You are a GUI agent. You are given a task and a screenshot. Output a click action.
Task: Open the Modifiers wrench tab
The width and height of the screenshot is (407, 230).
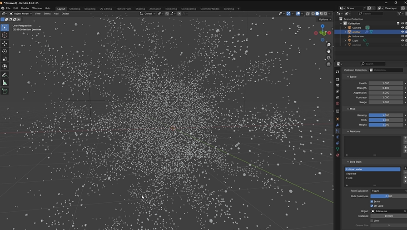coord(338,125)
